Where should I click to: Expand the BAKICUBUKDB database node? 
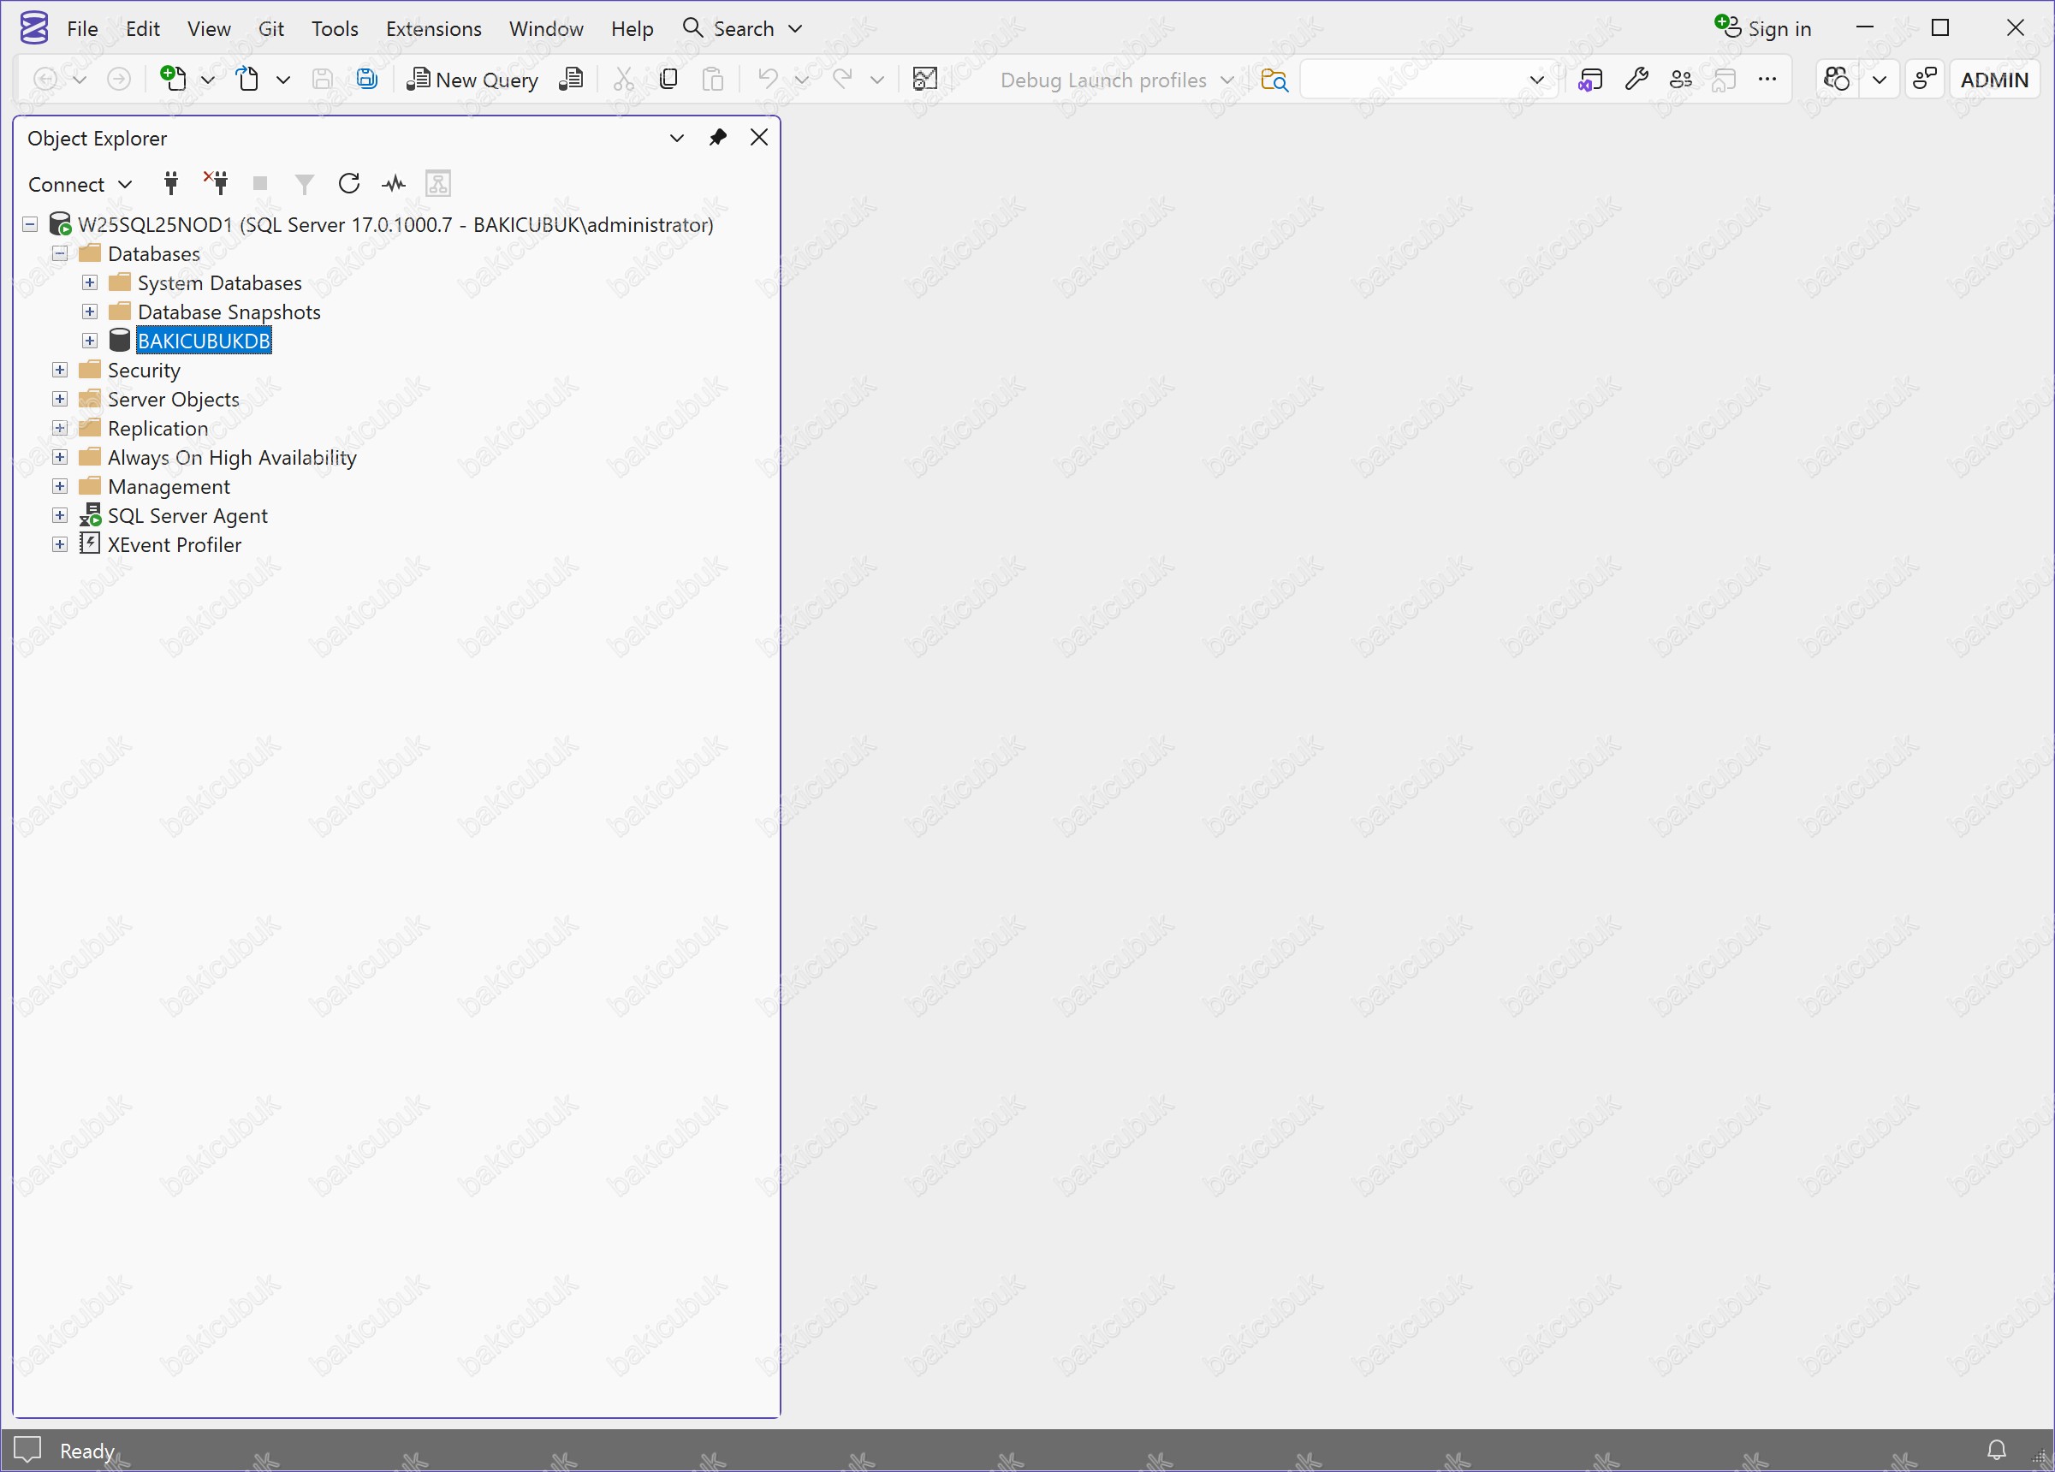90,341
